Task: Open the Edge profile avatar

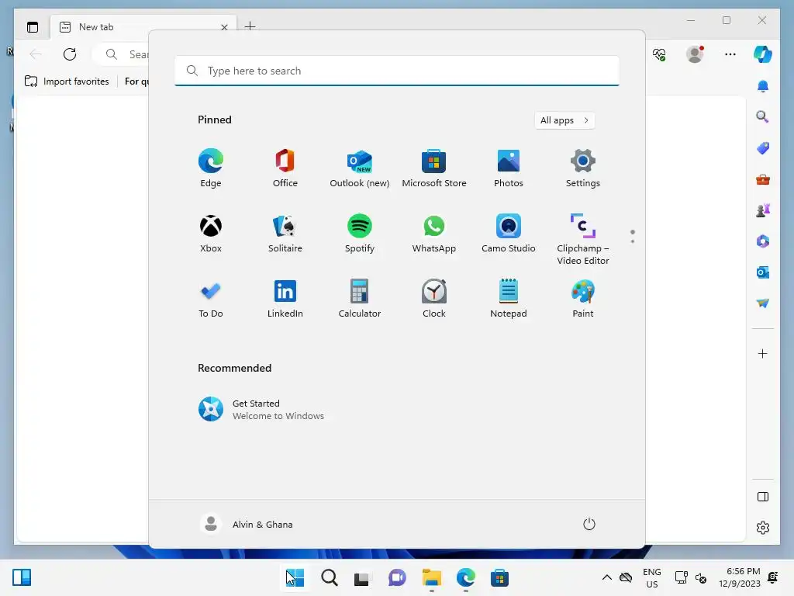Action: [x=695, y=54]
